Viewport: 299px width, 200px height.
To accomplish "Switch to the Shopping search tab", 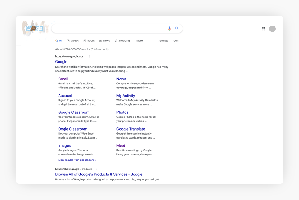I will pos(122,41).
